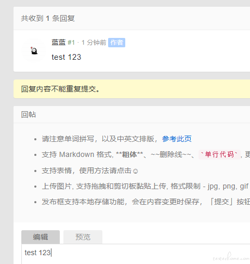Open the 参考此页 typesetting guide link

click(177, 139)
